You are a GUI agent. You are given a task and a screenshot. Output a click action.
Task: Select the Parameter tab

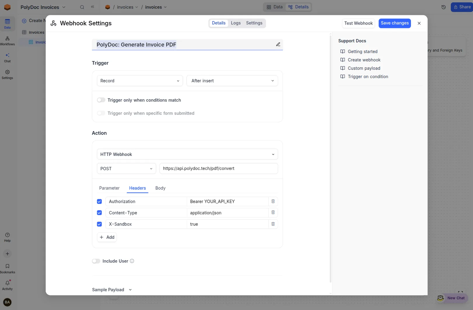(x=109, y=188)
